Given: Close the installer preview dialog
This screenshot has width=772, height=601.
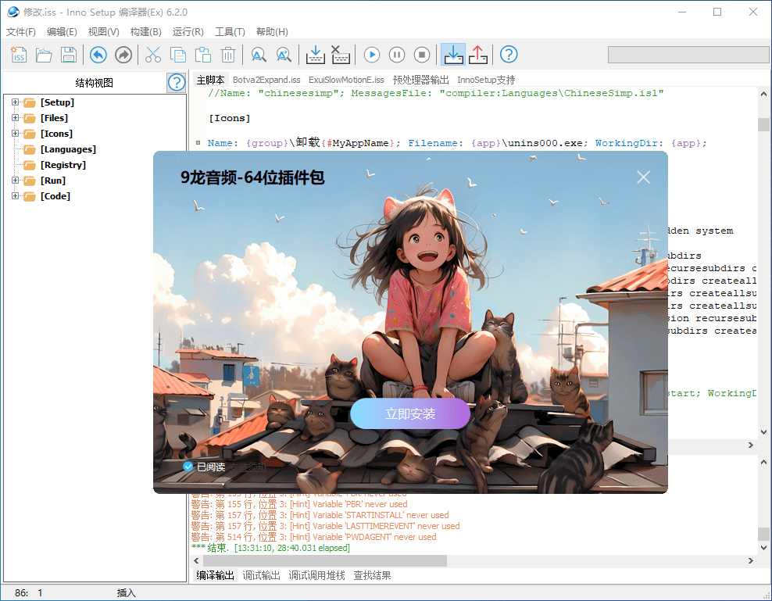Looking at the screenshot, I should [x=643, y=177].
